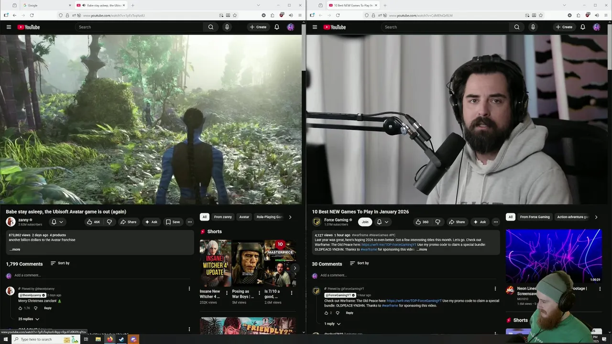Image resolution: width=612 pixels, height=344 pixels.
Task: Open 'Insane Witcher 4 Update' short thumbnail
Action: click(215, 263)
